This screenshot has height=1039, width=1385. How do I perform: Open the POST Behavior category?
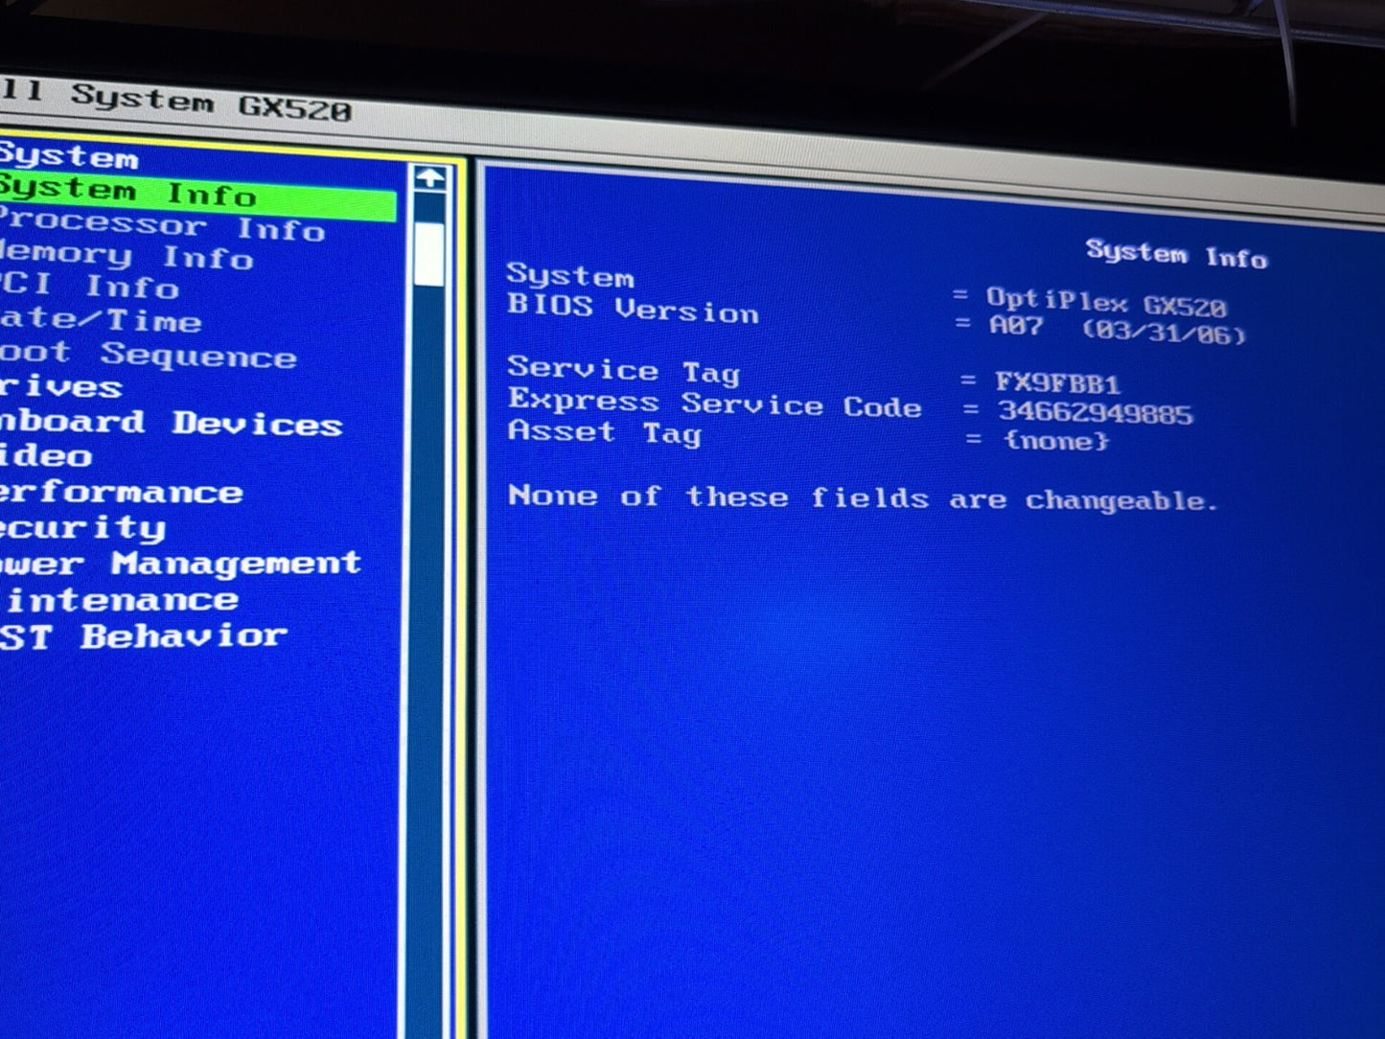click(x=143, y=635)
